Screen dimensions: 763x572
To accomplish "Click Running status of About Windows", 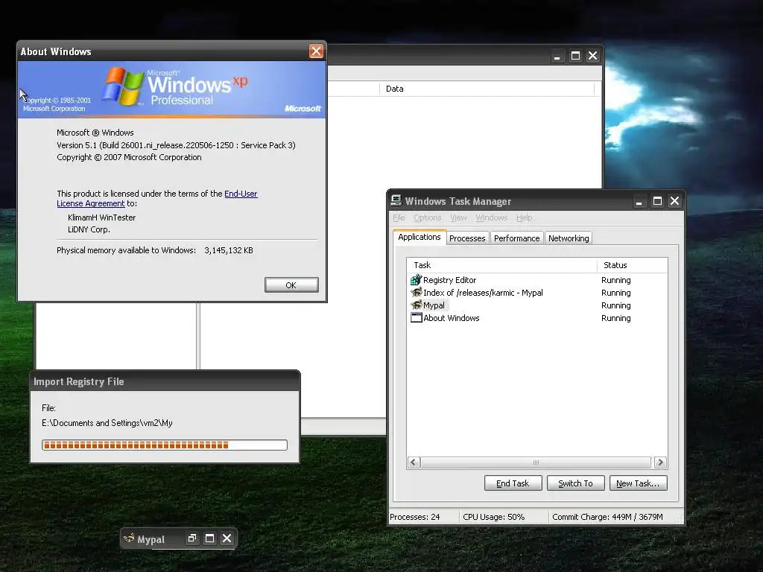I will coord(615,318).
